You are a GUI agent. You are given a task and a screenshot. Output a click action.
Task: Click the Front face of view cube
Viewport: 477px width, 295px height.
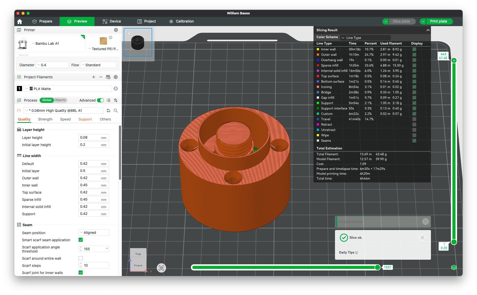tap(138, 265)
